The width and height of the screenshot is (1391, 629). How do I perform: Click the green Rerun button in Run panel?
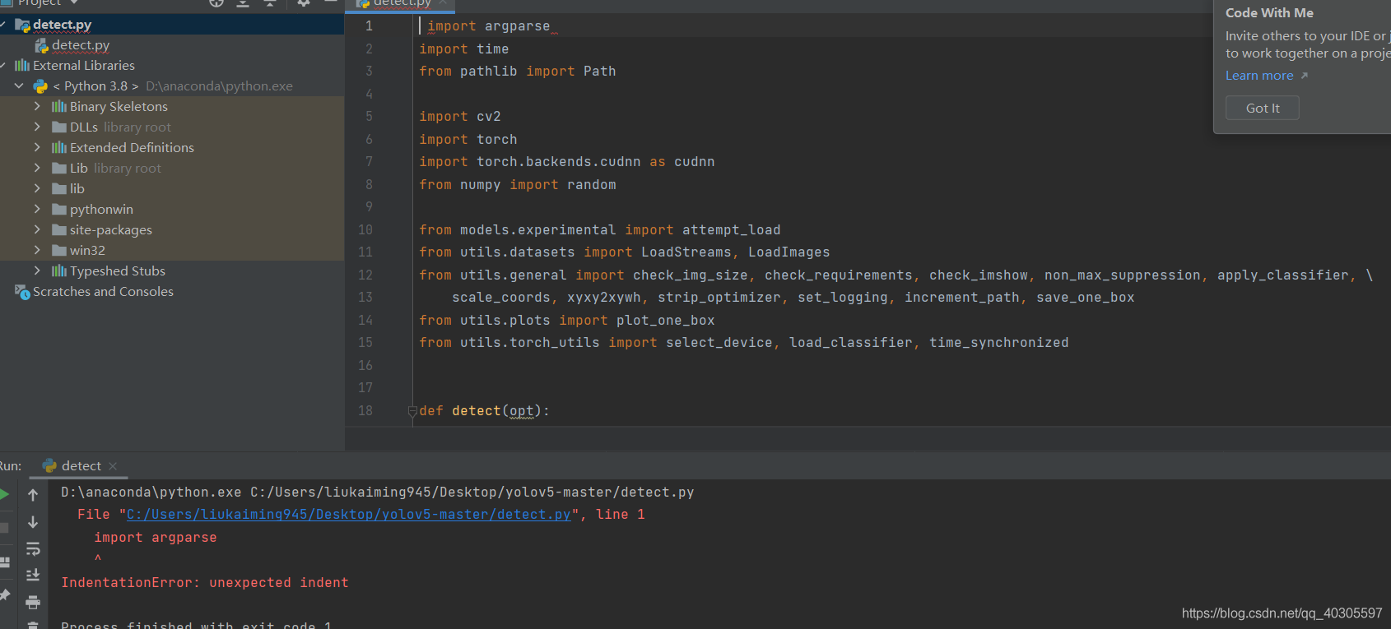(4, 494)
